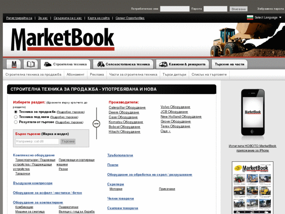285x214 pixels.
Task: Open the iPhone app download link
Action: (252, 148)
